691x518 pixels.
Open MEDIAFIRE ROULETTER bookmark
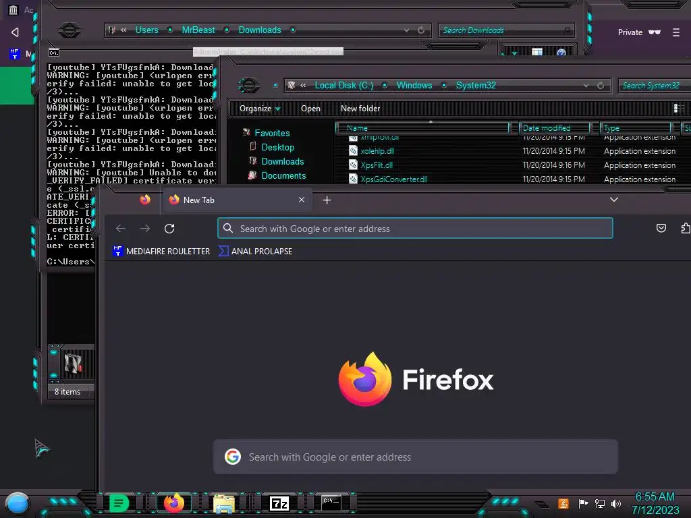click(161, 251)
